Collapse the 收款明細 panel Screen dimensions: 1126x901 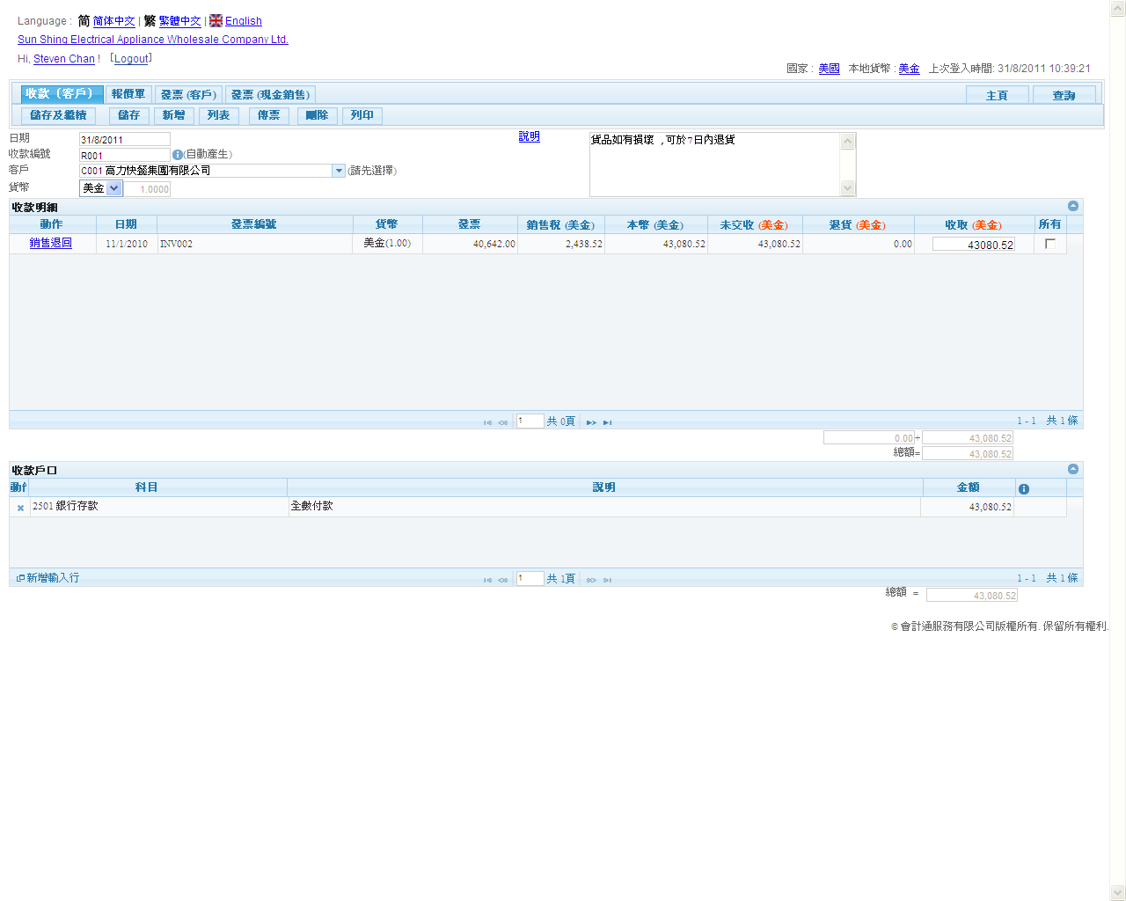[x=1072, y=206]
